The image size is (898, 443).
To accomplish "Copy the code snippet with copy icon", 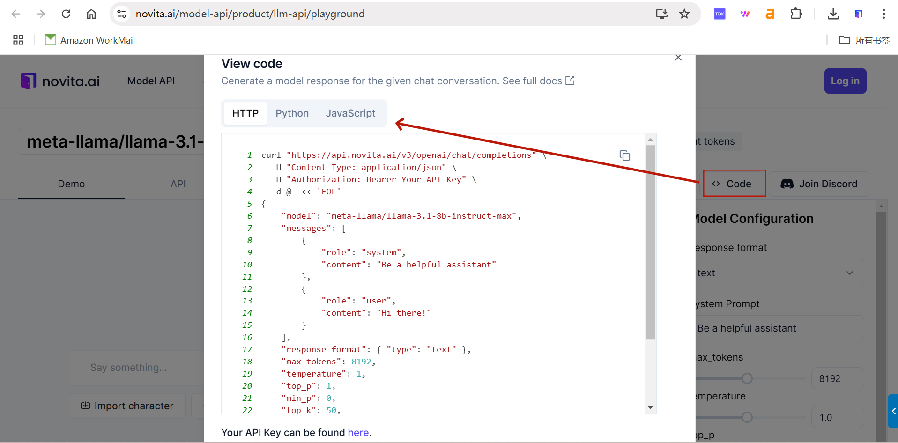I will [625, 155].
